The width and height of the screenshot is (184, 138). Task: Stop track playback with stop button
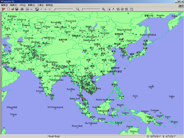[45, 9]
